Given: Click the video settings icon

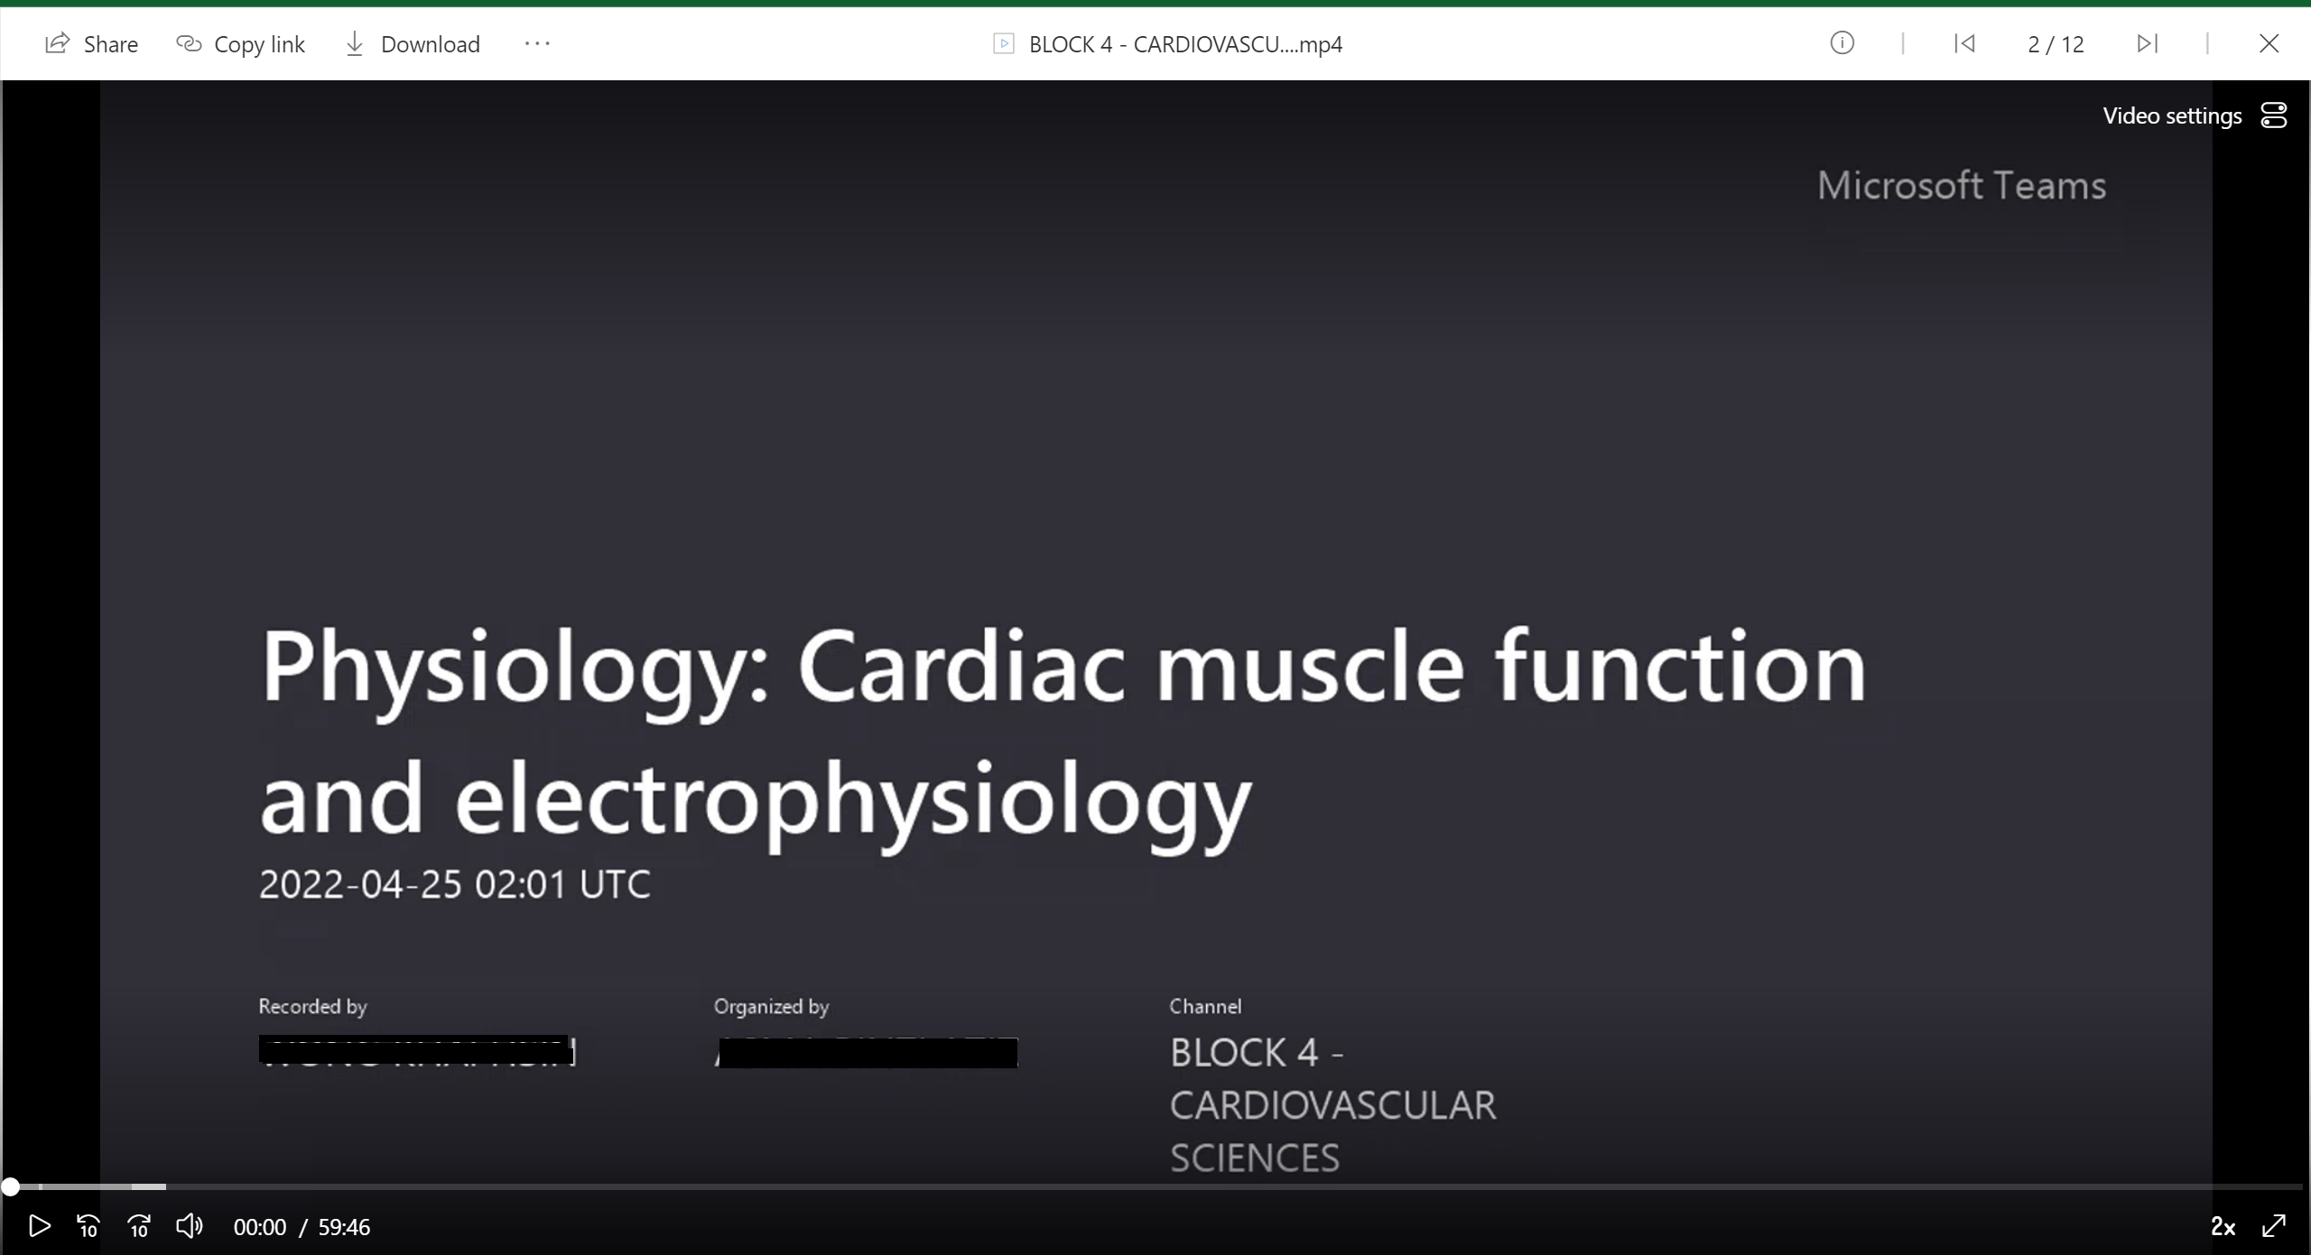Looking at the screenshot, I should coord(2274,115).
